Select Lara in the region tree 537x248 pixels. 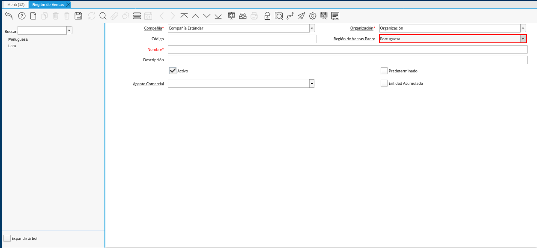[x=12, y=45]
